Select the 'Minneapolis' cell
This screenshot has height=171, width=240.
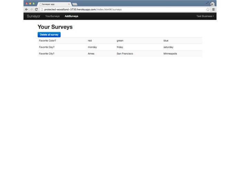point(182,54)
